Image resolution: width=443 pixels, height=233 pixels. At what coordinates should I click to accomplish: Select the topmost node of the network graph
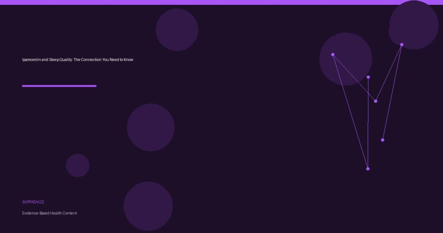(402, 45)
